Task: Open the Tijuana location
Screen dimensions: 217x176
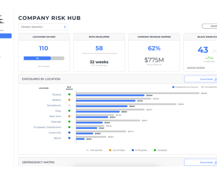Action: 57,95
